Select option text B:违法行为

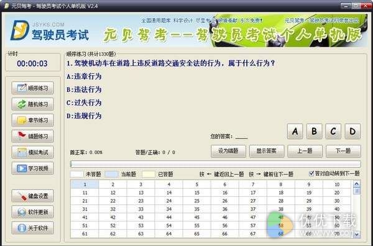point(84,89)
